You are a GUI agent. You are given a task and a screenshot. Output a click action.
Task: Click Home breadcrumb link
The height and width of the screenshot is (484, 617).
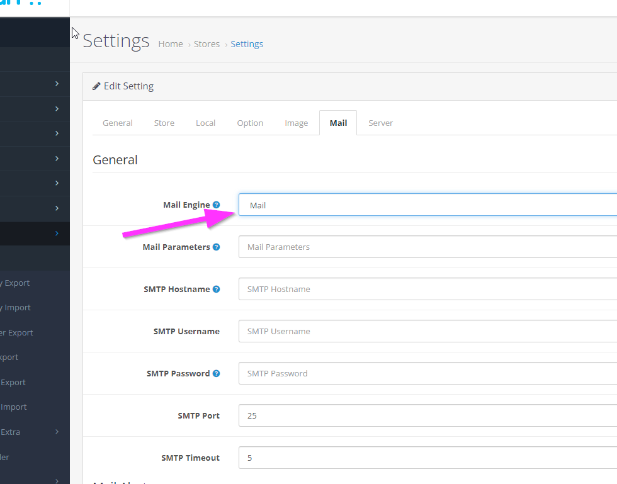[x=171, y=44]
